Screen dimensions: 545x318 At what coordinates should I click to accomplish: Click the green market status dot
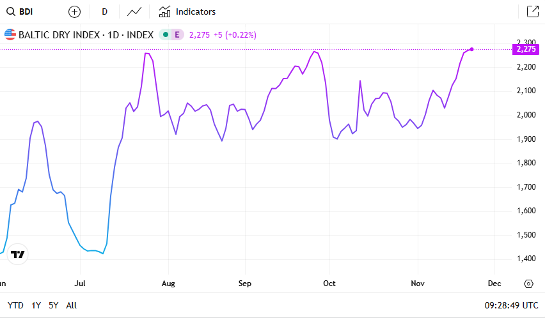point(166,35)
